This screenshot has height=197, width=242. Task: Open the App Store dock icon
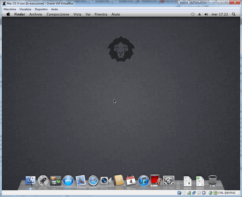68,181
